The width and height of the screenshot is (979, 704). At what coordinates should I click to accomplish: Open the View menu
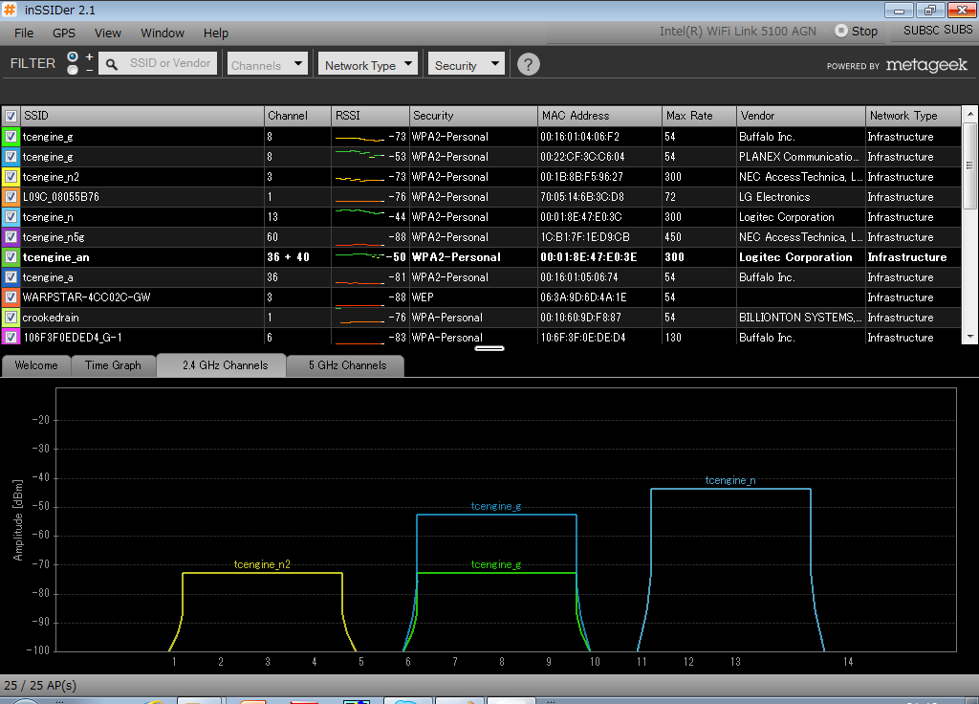point(108,33)
